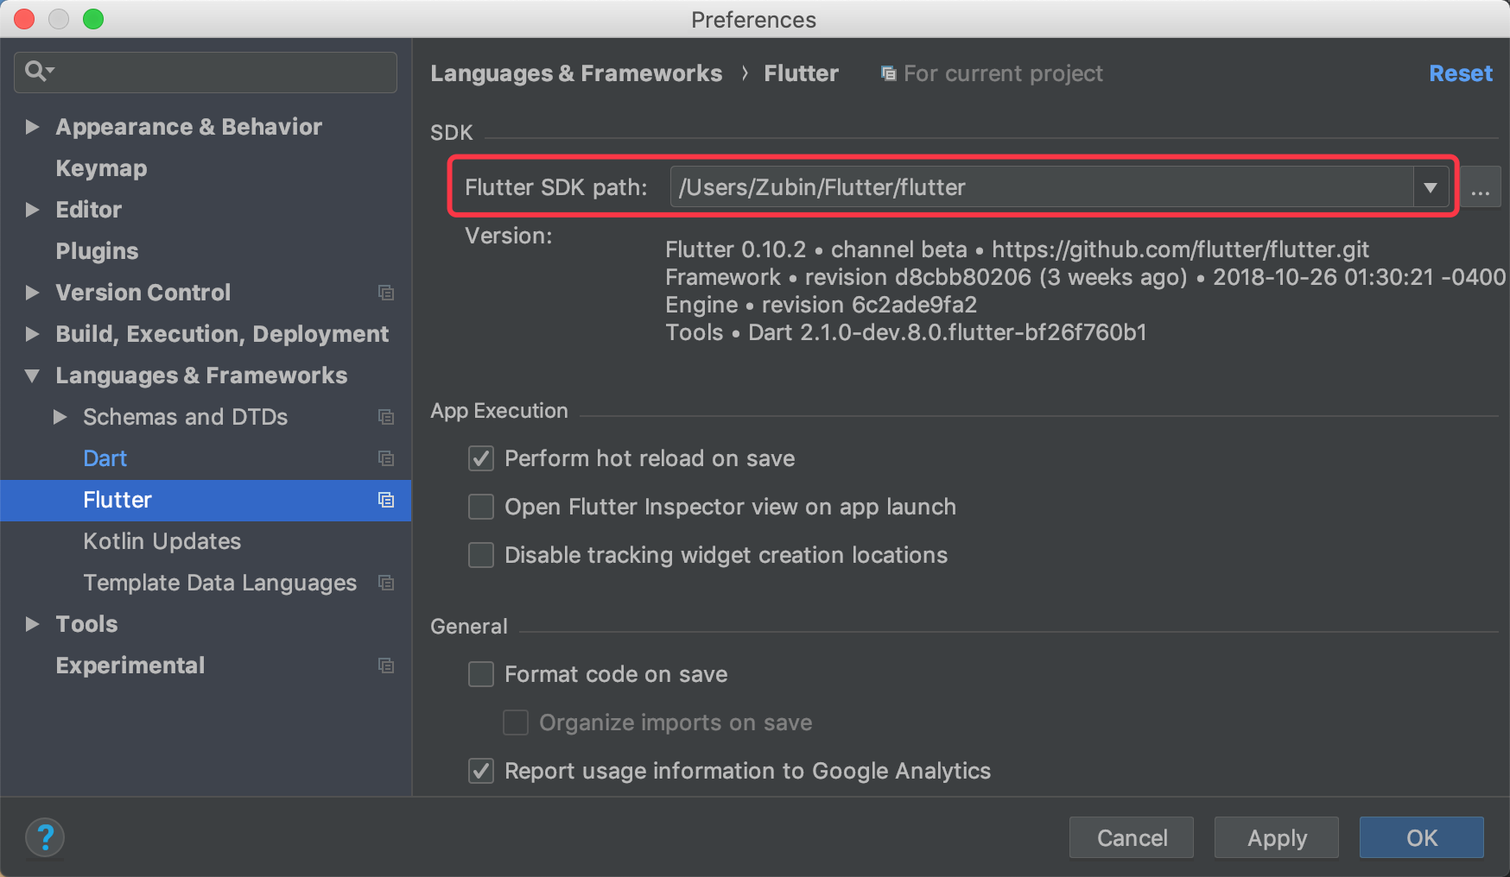Enable Format code on save
1510x877 pixels.
(481, 674)
